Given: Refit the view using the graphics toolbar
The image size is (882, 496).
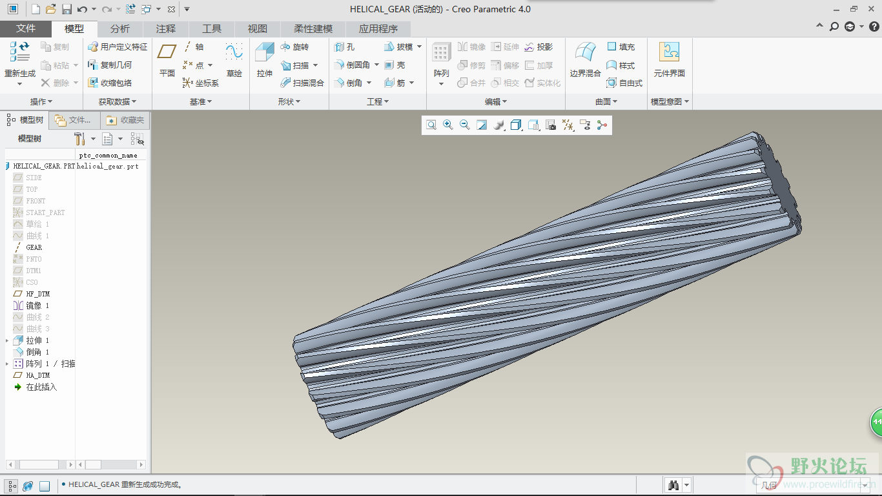Looking at the screenshot, I should 431,125.
